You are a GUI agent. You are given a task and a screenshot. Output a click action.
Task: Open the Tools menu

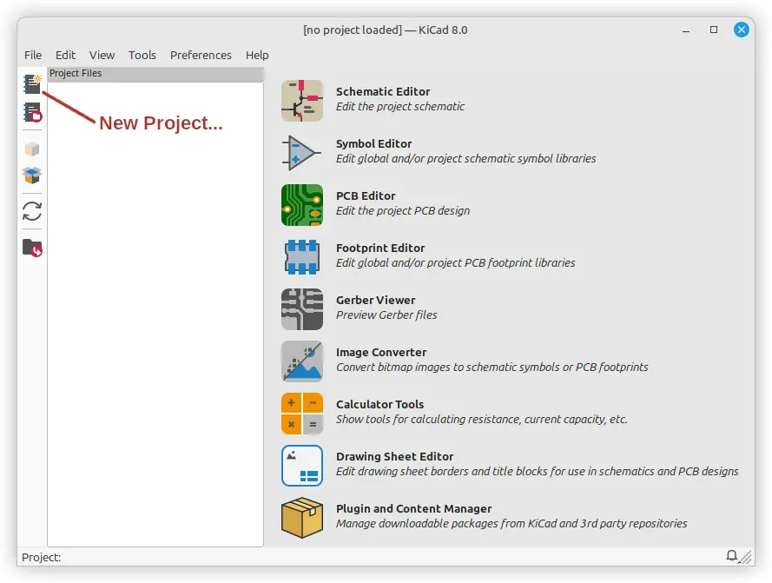(142, 56)
